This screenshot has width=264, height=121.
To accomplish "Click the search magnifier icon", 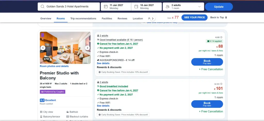I will [43, 6].
